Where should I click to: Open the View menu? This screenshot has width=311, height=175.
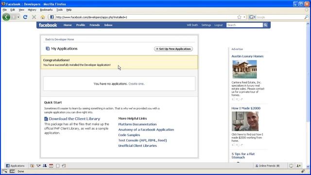tap(21, 10)
